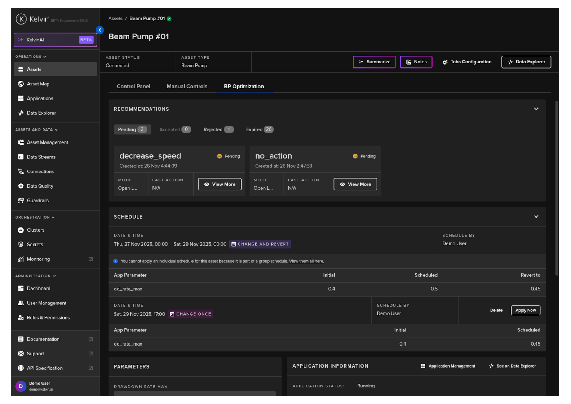Open Application Management grid icon link
This screenshot has height=404, width=571.
click(x=423, y=366)
